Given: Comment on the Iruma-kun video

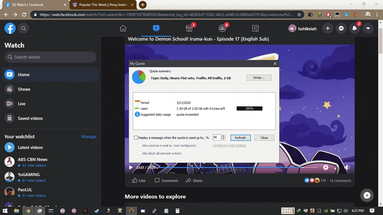Looking at the screenshot, I should coord(166,181).
